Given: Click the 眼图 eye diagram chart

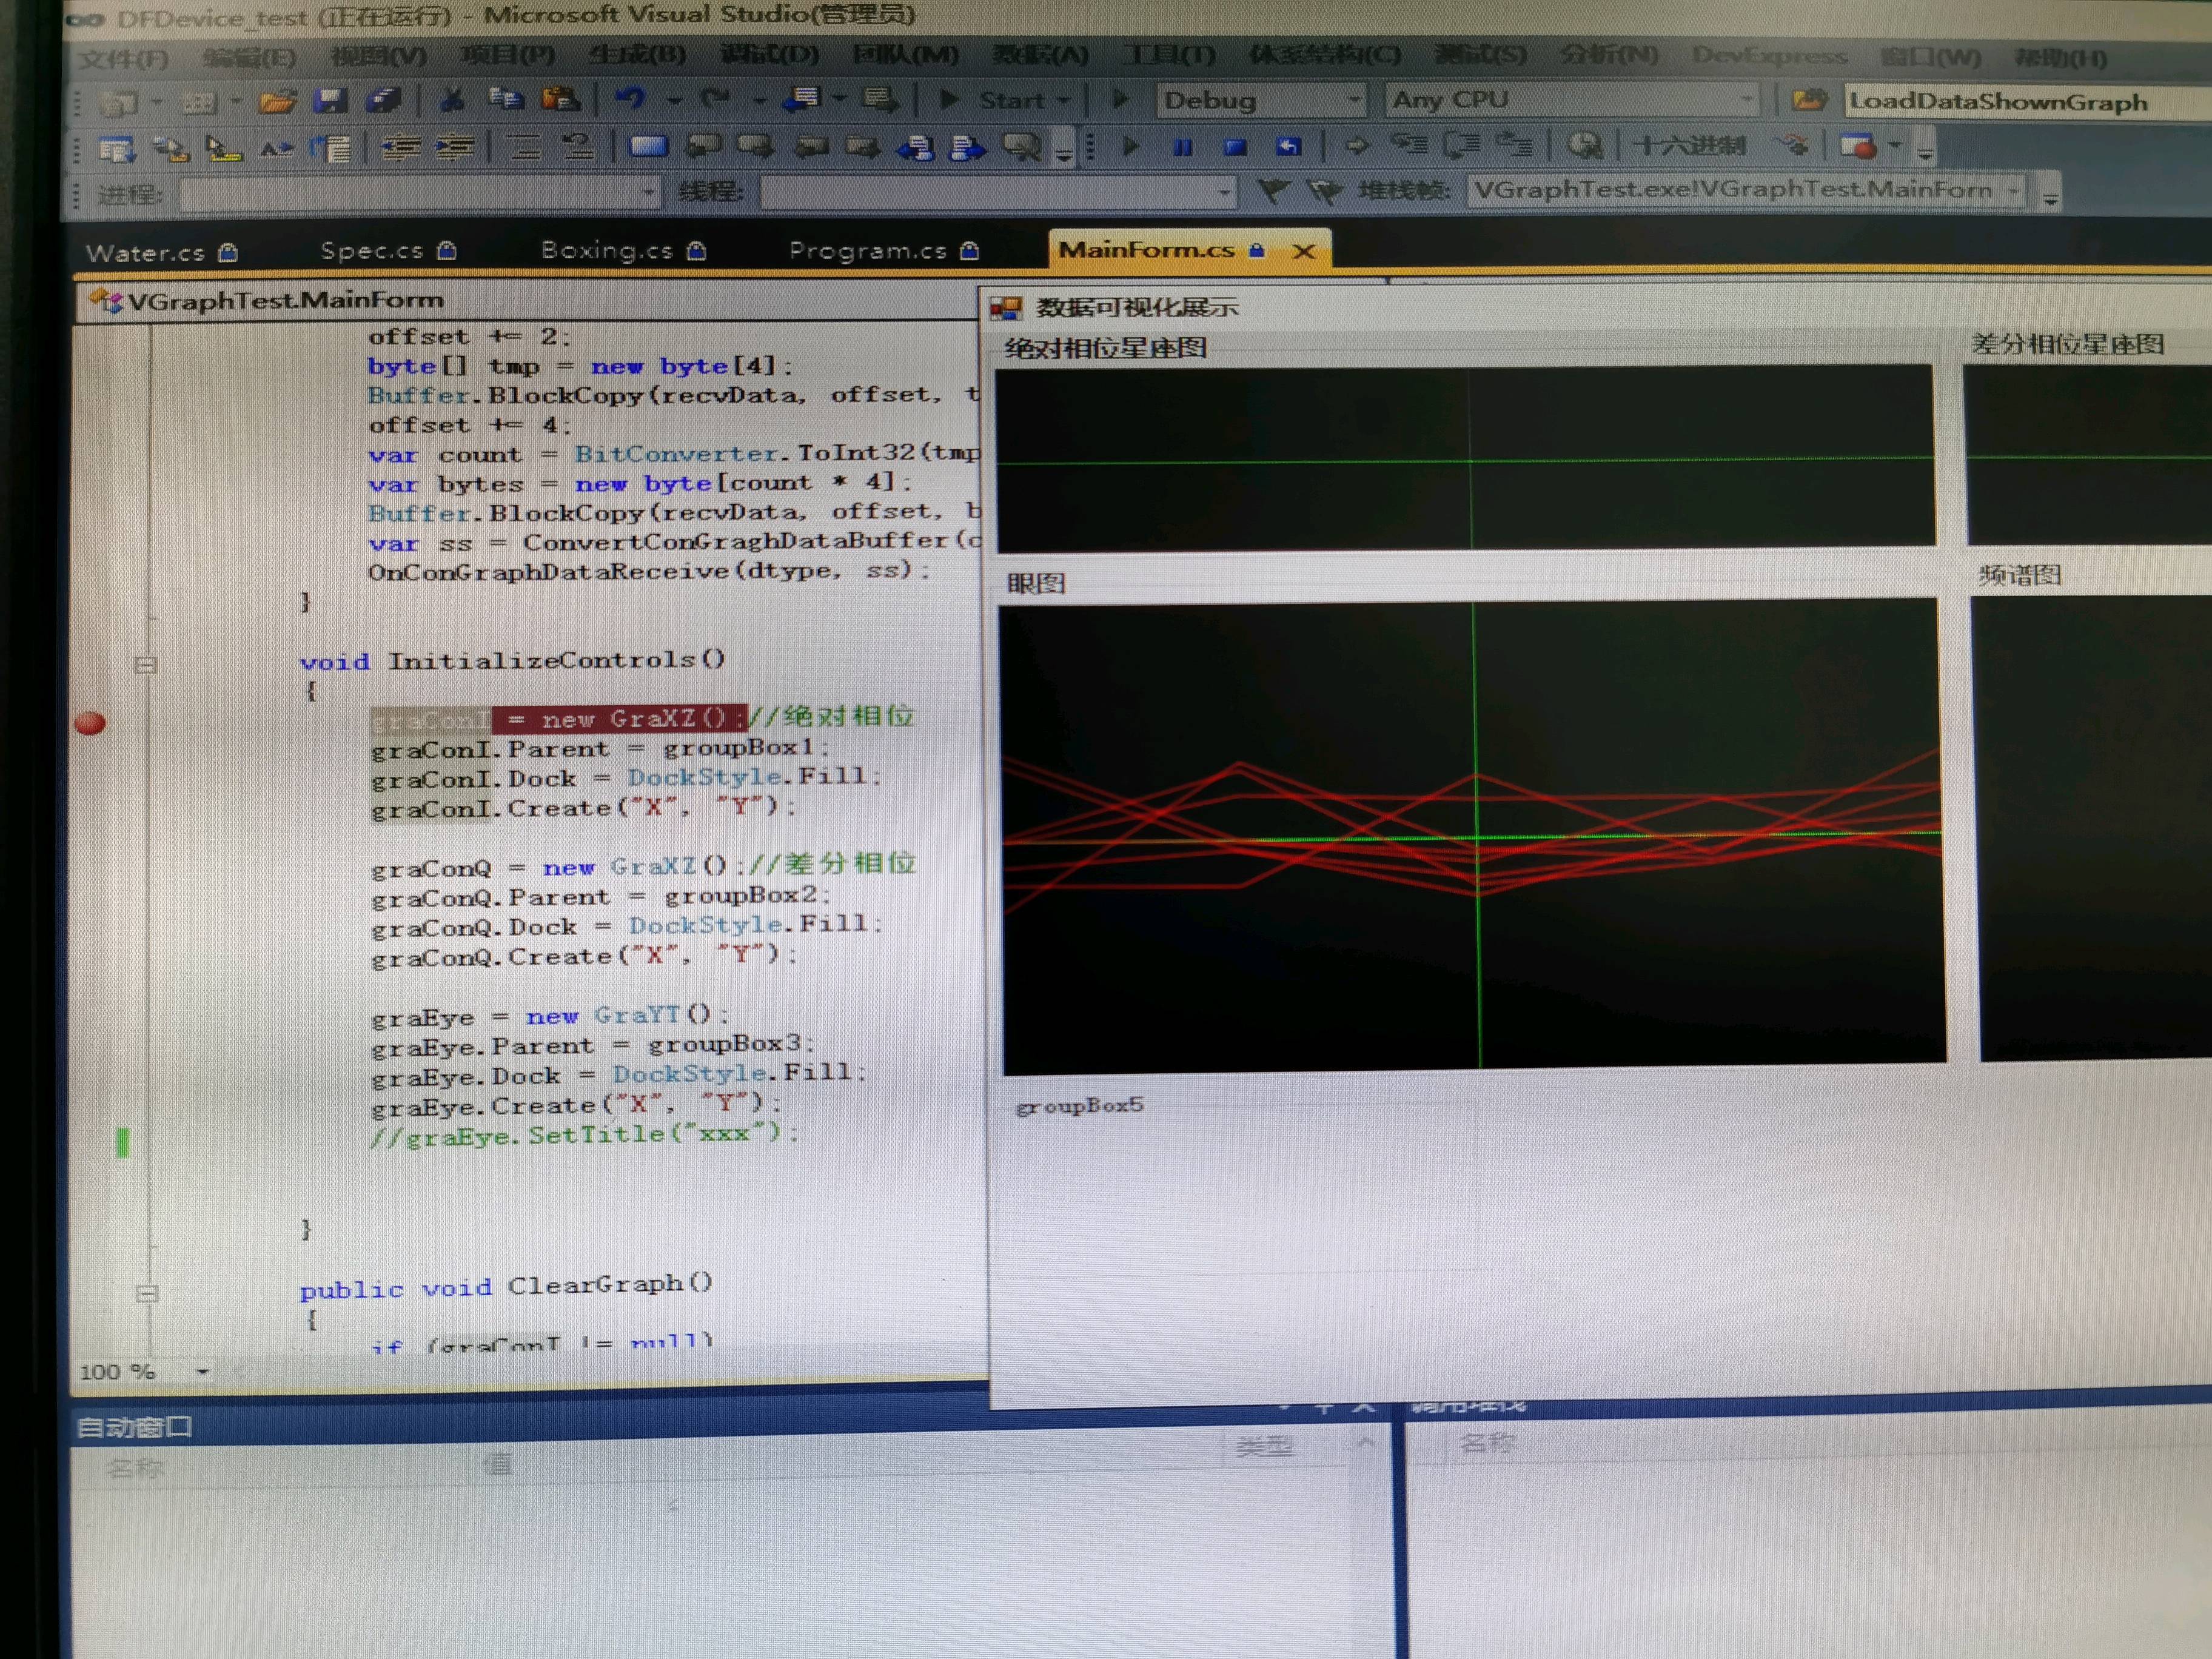Looking at the screenshot, I should pyautogui.click(x=1472, y=836).
